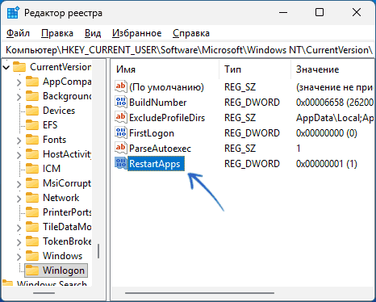Expand the Network folder node
This screenshot has height=302, width=376.
click(19, 198)
